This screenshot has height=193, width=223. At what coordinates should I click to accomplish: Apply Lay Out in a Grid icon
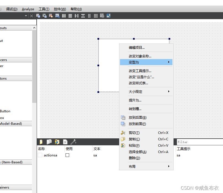96,16
